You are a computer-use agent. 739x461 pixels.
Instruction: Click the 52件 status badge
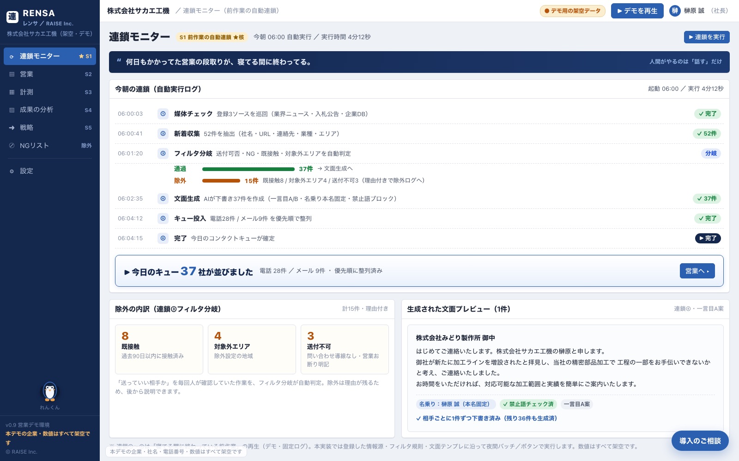coord(707,134)
